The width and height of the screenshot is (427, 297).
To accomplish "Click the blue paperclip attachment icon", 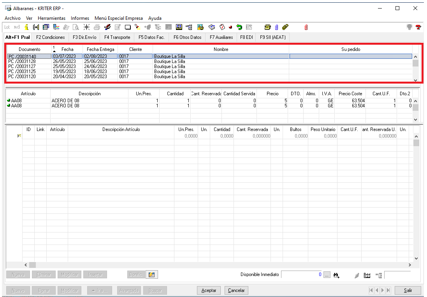I will tap(276, 27).
